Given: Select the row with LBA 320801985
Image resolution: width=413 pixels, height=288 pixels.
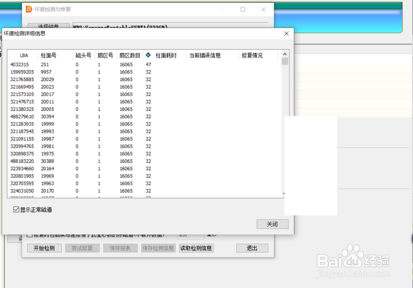Looking at the screenshot, I should coord(145,176).
